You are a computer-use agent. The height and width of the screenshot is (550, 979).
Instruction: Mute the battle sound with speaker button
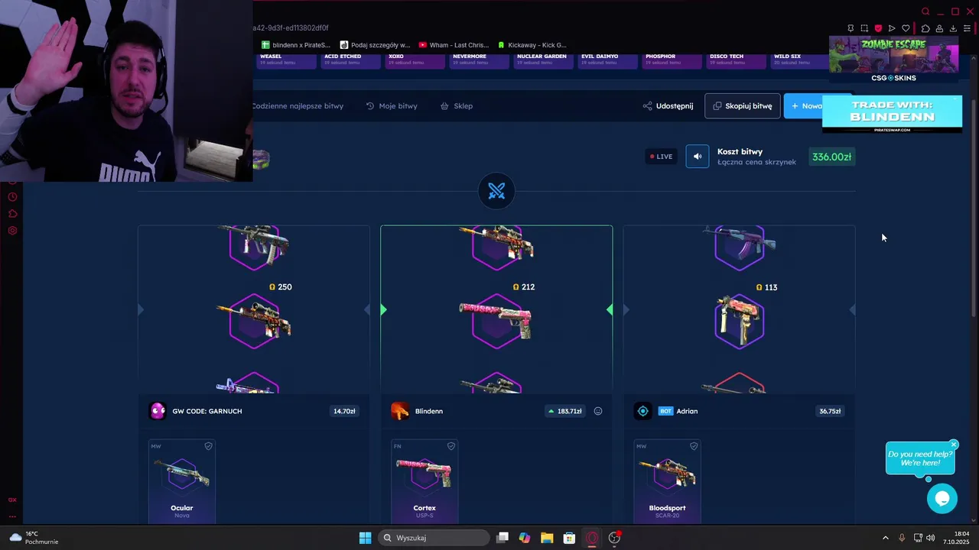click(697, 157)
